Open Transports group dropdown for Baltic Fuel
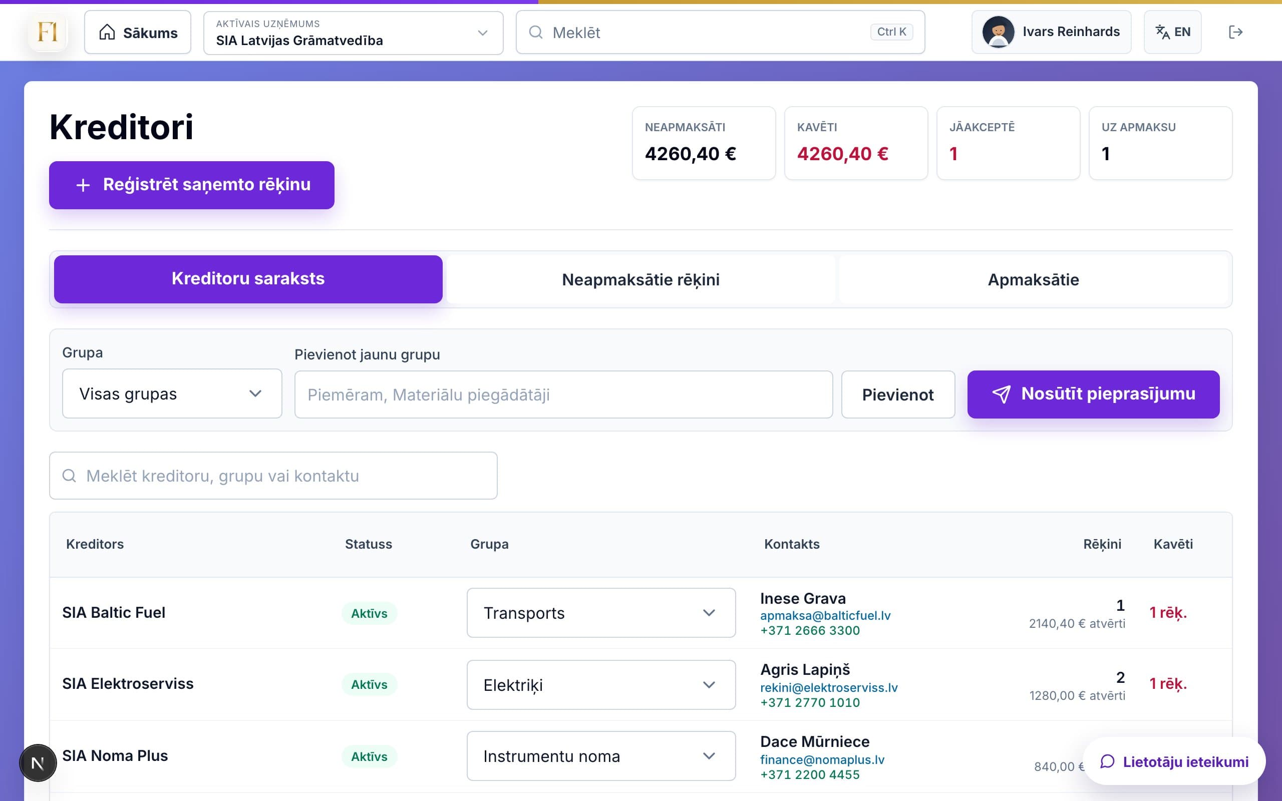This screenshot has height=801, width=1282. (601, 612)
